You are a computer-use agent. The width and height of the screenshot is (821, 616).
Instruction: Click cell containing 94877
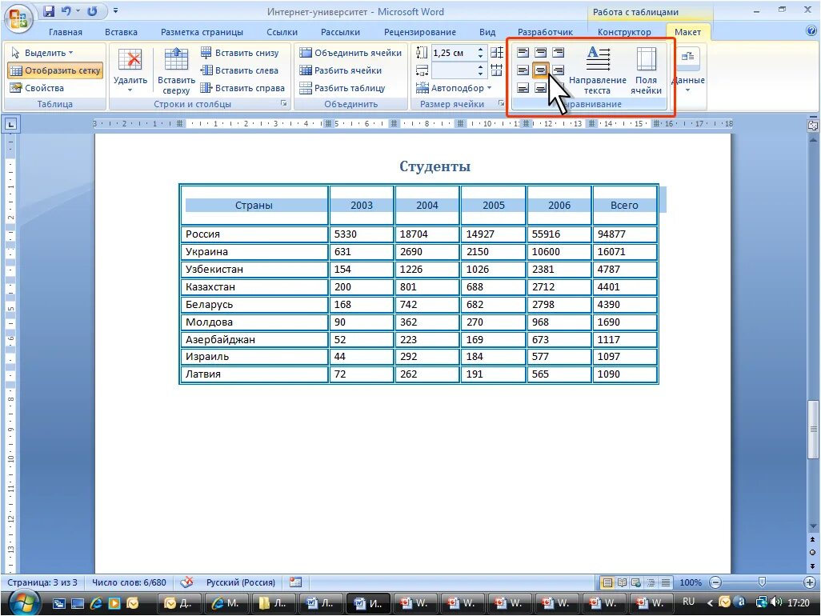(625, 234)
